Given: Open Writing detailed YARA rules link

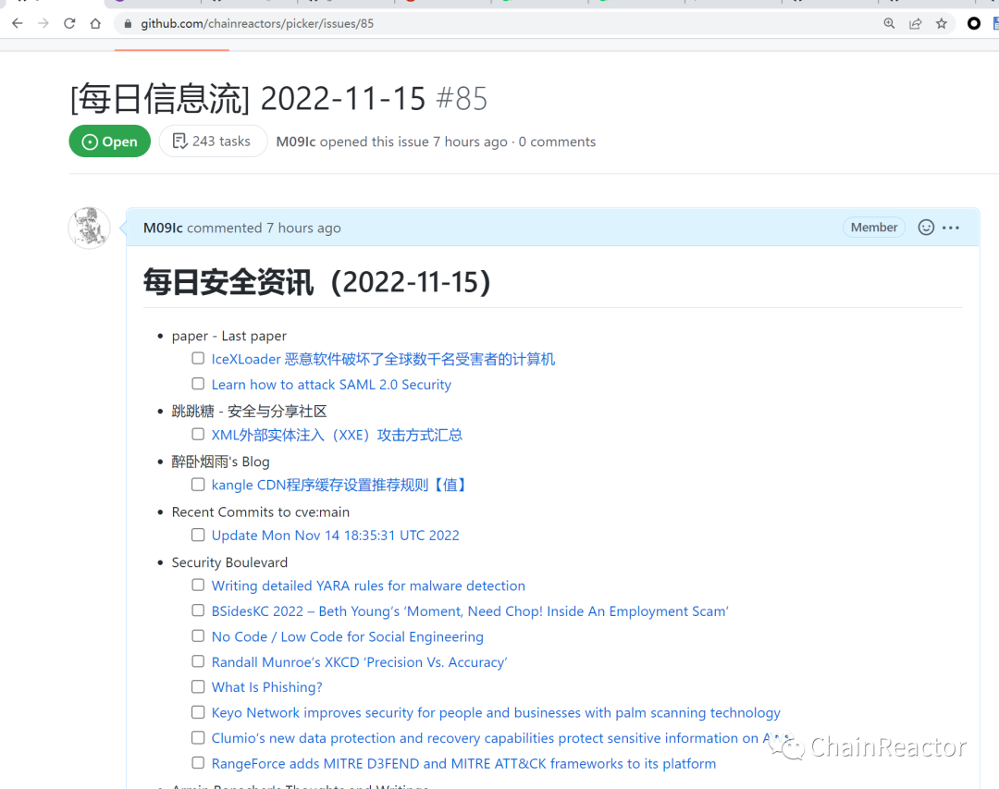Looking at the screenshot, I should tap(368, 586).
